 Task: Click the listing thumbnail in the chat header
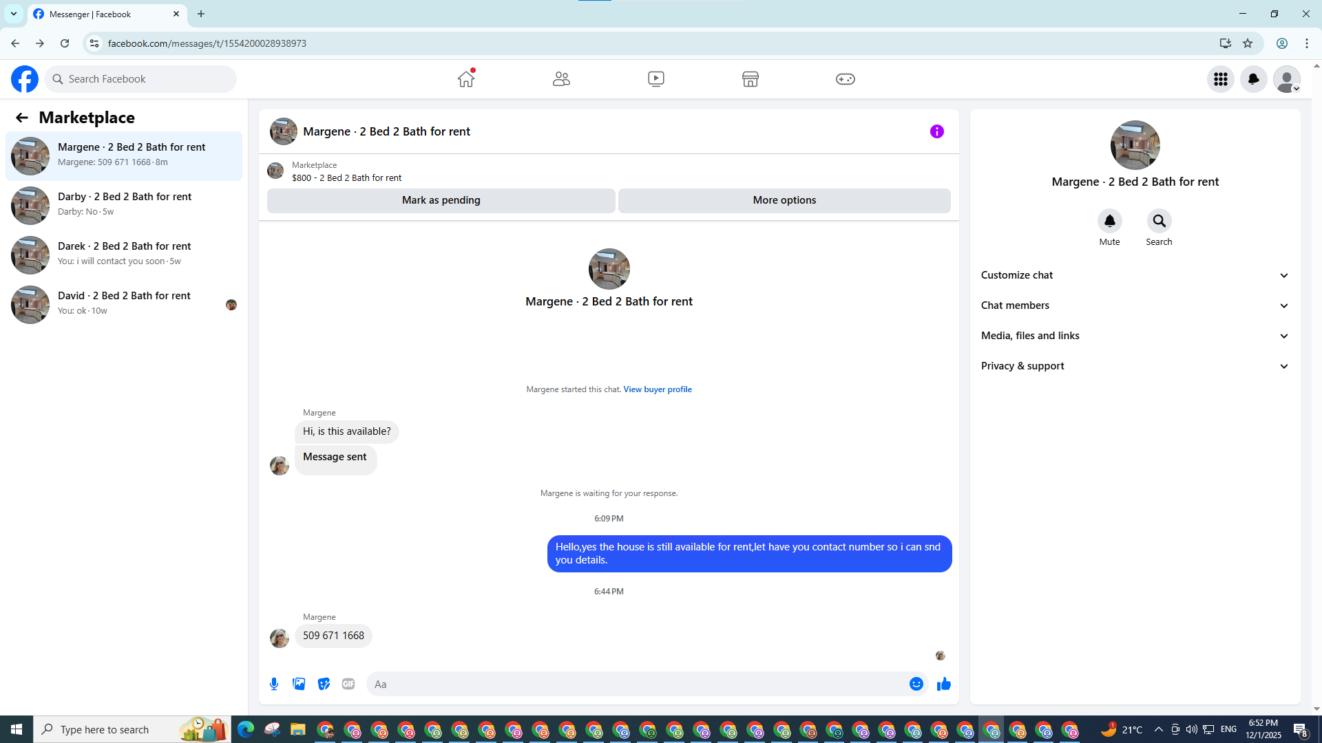(284, 131)
